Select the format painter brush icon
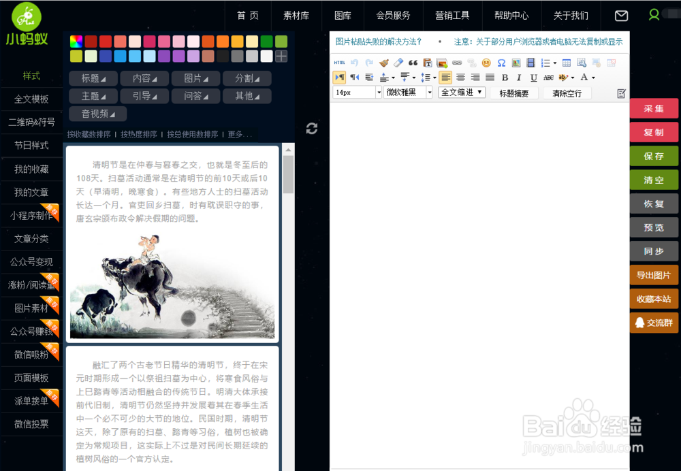This screenshot has width=681, height=471. [x=384, y=63]
